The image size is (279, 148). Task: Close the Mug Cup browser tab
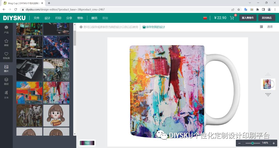[42, 3]
